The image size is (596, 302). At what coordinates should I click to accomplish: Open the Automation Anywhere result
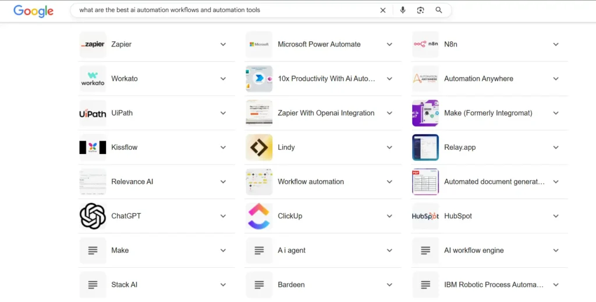point(478,79)
